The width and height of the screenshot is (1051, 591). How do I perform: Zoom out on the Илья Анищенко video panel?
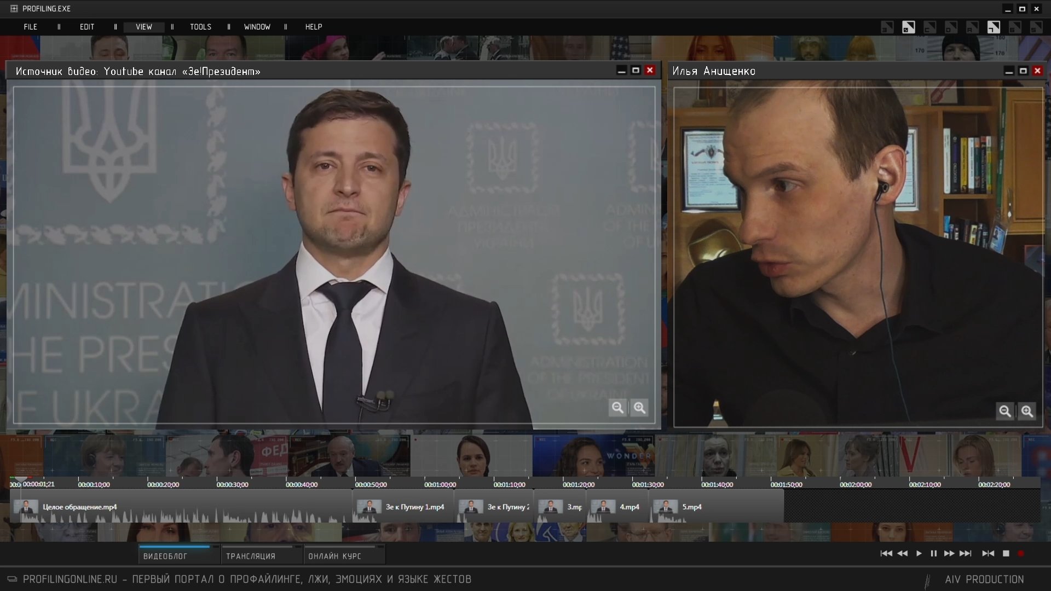(1004, 411)
